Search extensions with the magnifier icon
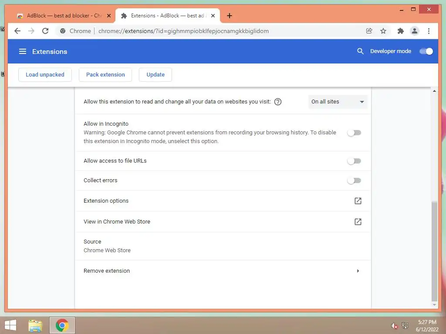Viewport: 446px width, 334px height. tap(360, 51)
